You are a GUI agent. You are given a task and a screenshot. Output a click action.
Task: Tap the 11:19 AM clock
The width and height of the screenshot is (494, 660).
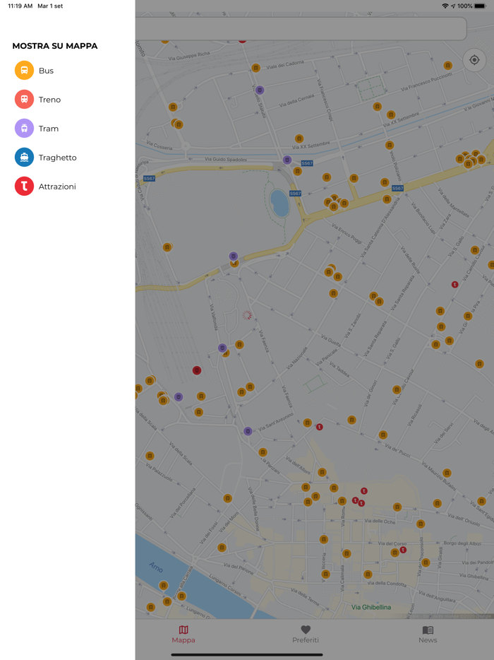pos(20,6)
